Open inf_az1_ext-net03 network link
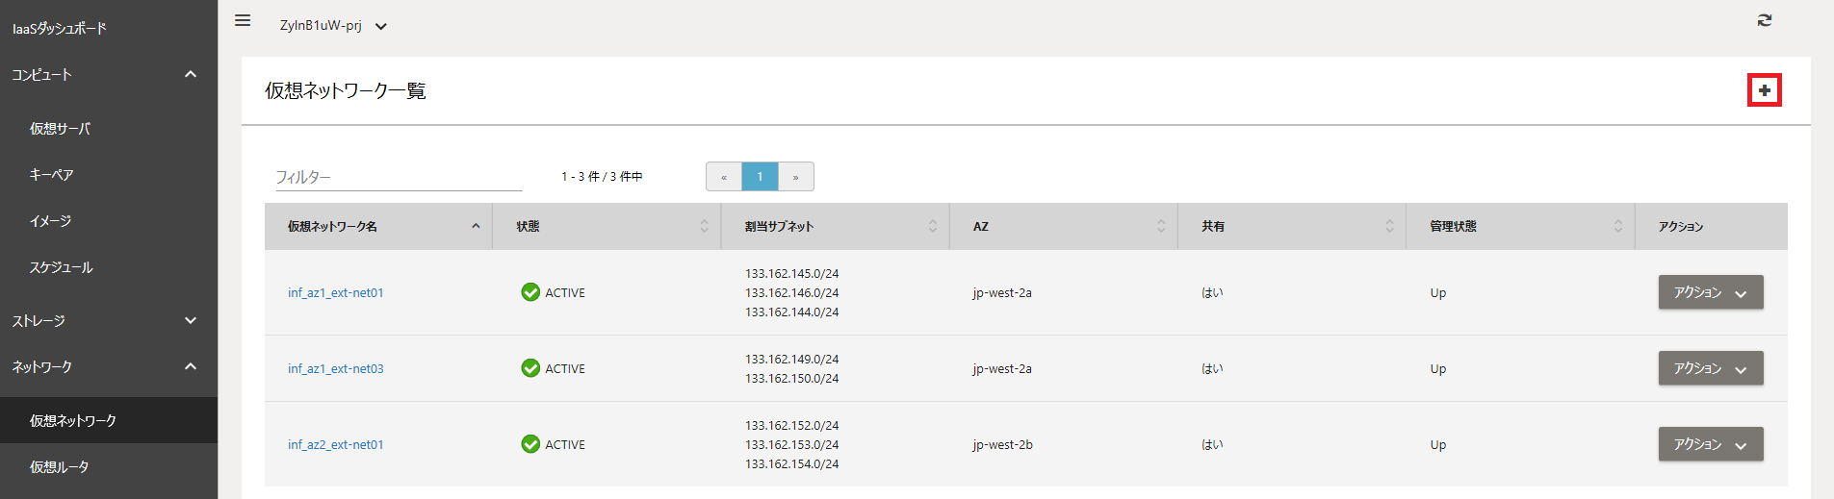This screenshot has width=1834, height=499. pyautogui.click(x=335, y=368)
